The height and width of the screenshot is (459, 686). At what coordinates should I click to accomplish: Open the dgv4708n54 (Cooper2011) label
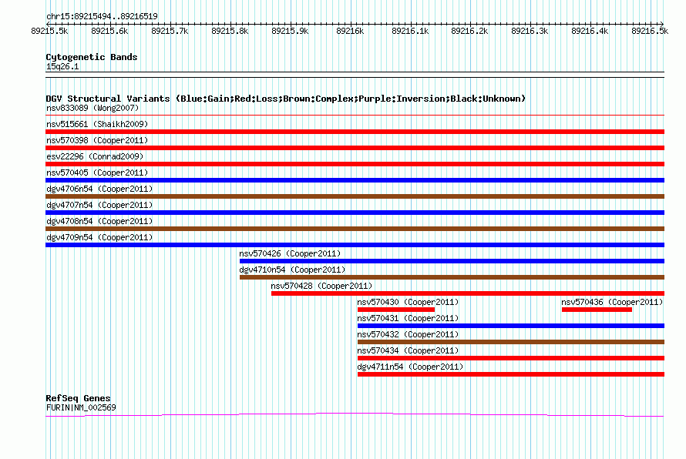coord(99,221)
